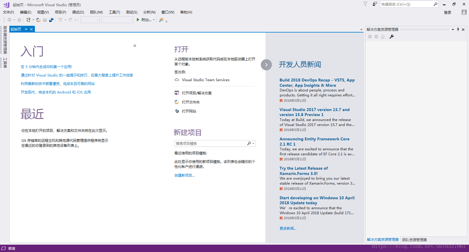The image size is (469, 252).
Task: Click the New Project toolbar icon
Action: tap(28, 20)
